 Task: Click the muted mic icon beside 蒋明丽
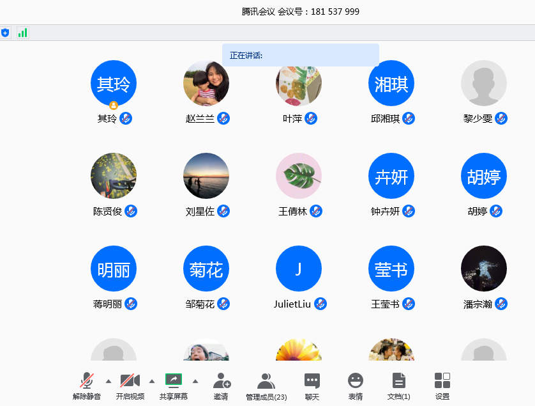(x=131, y=304)
